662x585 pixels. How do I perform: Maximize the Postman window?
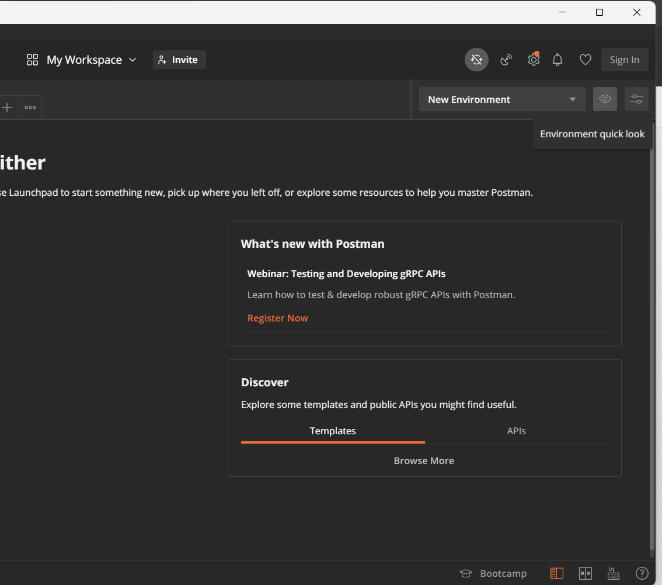pos(599,12)
